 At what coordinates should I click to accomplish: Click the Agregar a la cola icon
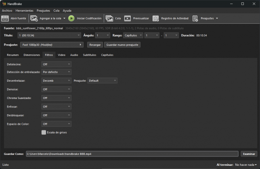coord(34,19)
